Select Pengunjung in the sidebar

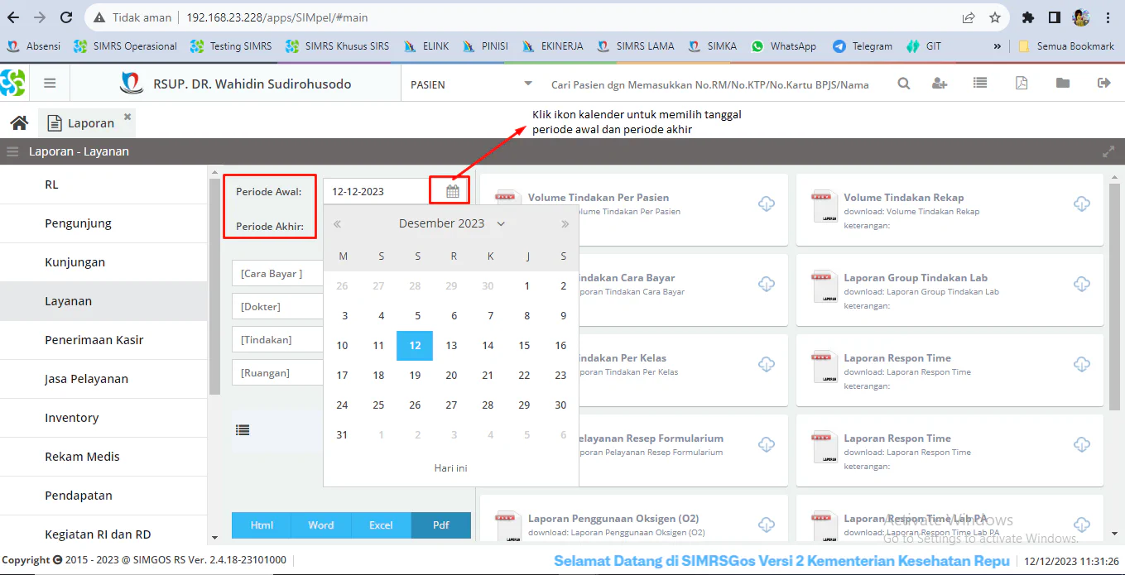(x=103, y=223)
